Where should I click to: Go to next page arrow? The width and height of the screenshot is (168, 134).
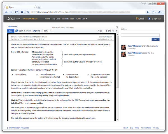tap(117, 31)
